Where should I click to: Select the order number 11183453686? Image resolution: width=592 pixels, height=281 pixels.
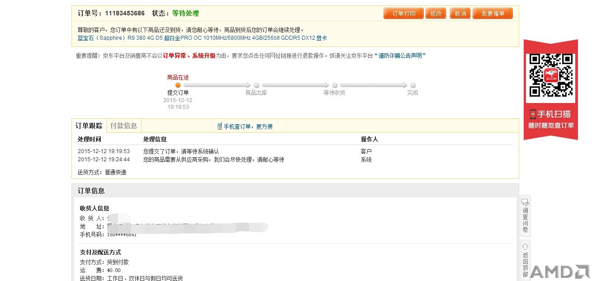tap(125, 14)
